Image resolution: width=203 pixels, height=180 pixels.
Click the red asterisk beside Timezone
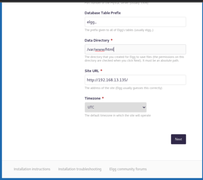coord(103,98)
